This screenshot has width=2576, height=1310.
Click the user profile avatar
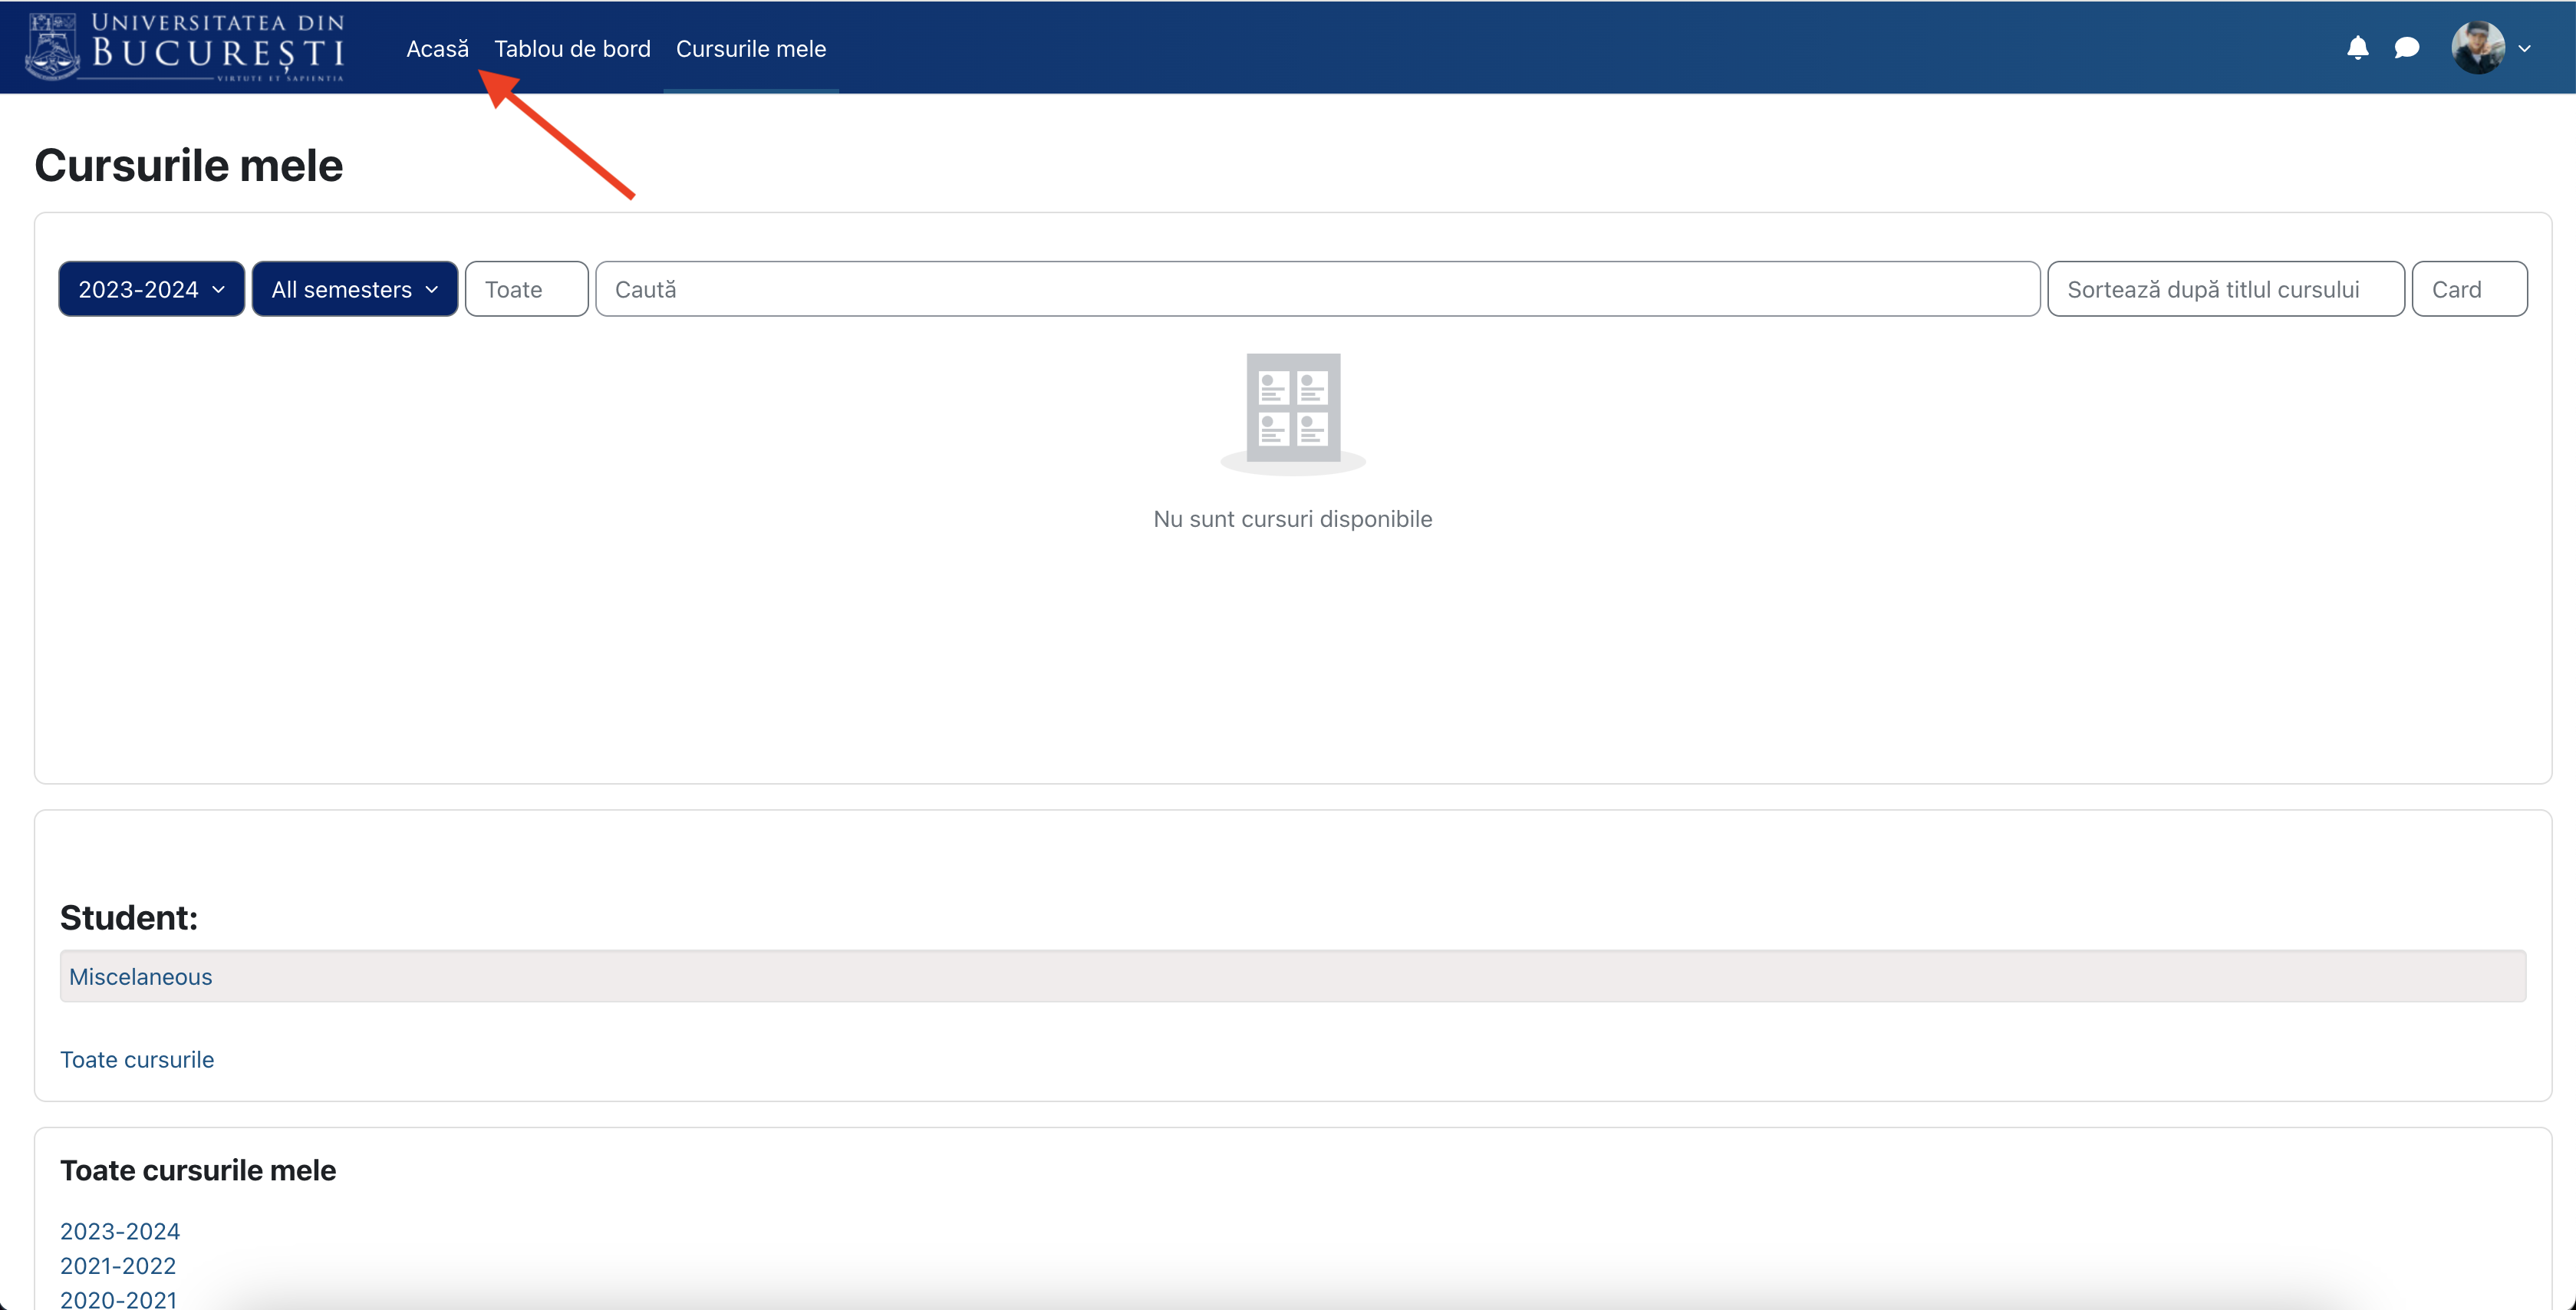(2477, 48)
